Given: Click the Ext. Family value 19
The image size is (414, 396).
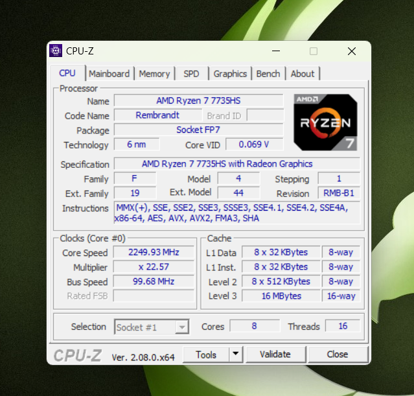Looking at the screenshot, I should coord(135,193).
